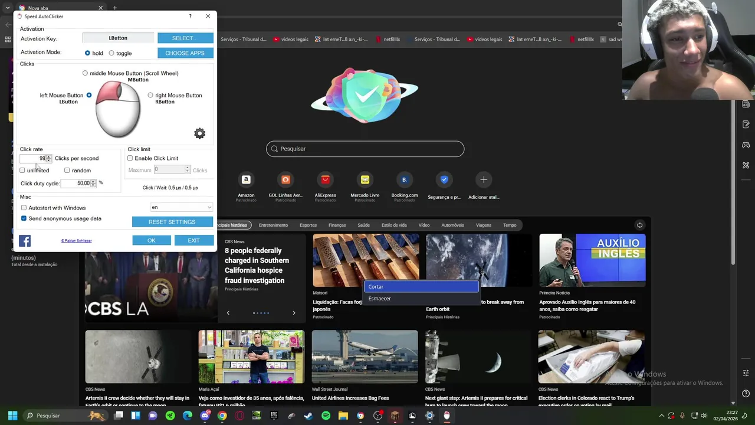The height and width of the screenshot is (425, 755).
Task: Go to next story with carousel right arrow
Action: pyautogui.click(x=294, y=313)
